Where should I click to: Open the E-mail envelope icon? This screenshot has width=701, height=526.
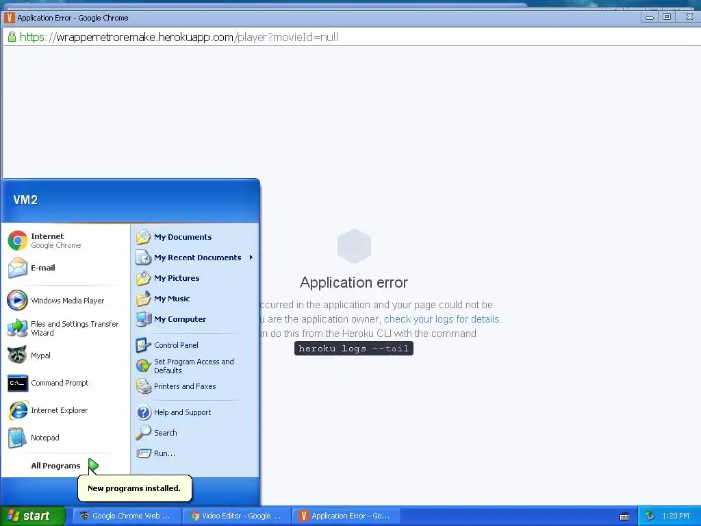[x=18, y=268]
